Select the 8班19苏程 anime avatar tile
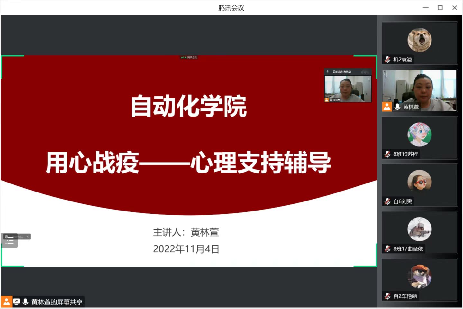The height and width of the screenshot is (309, 463). point(419,135)
